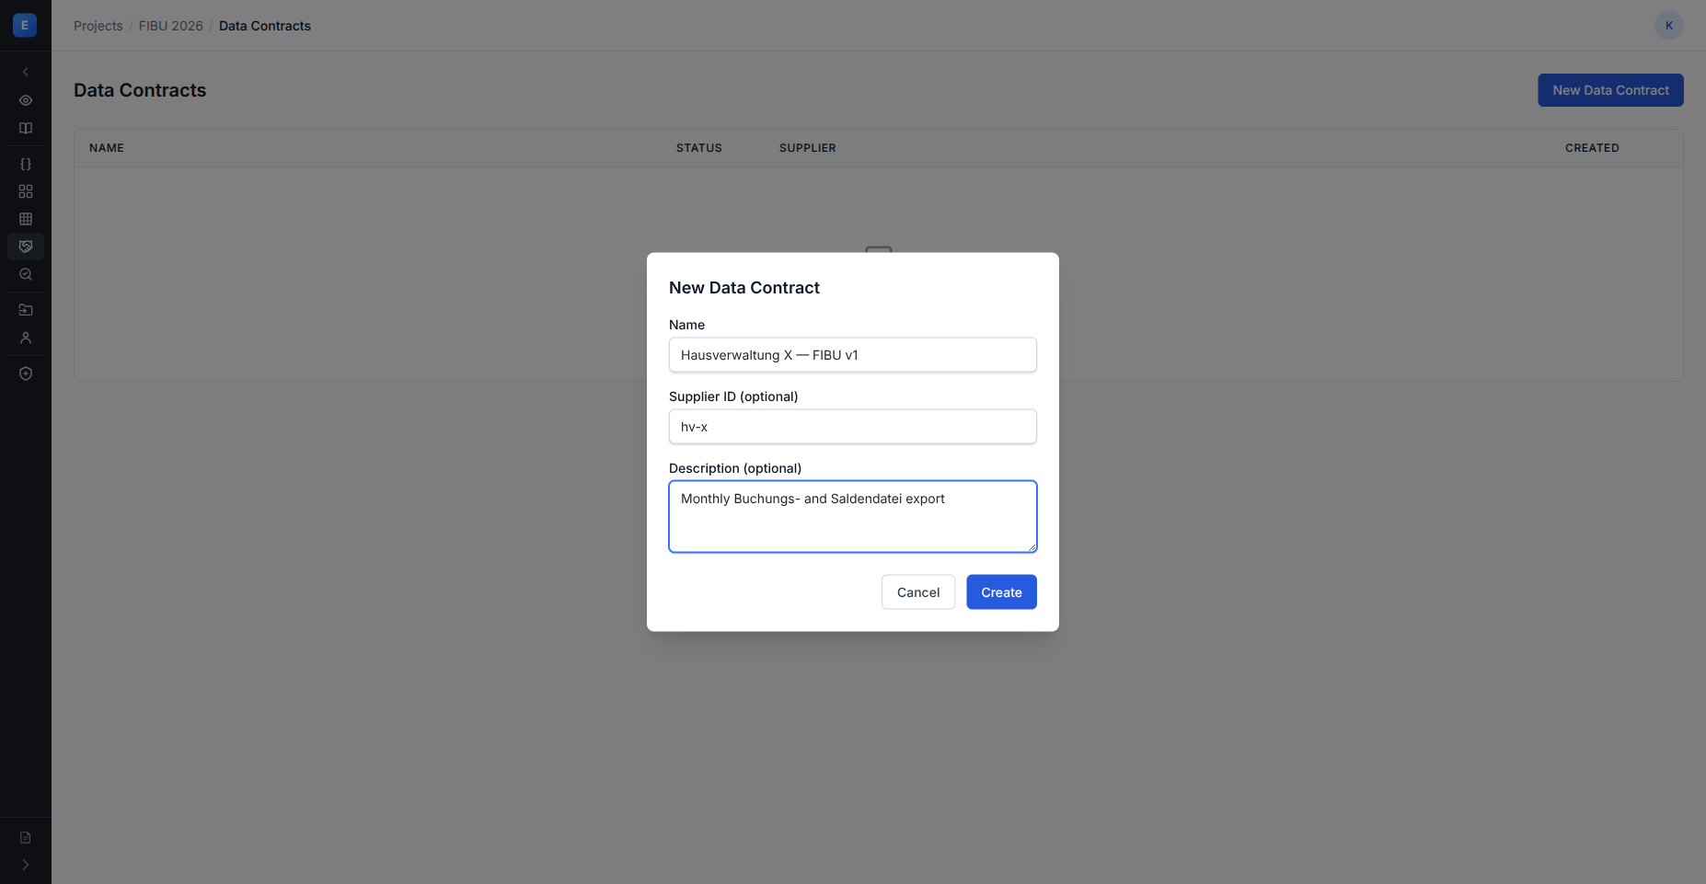
Task: Open the folder import icon in sidebar
Action: tap(26, 310)
